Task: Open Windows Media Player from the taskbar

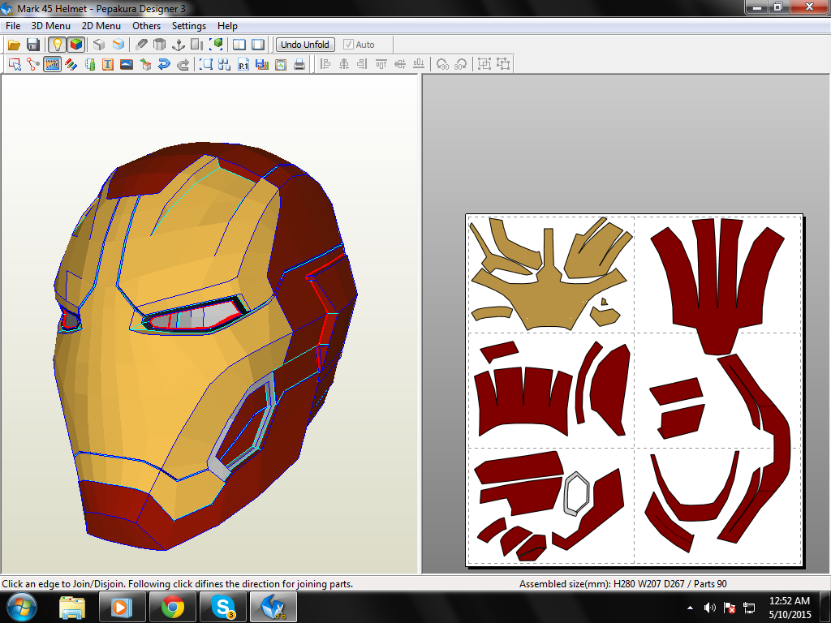Action: [122, 607]
